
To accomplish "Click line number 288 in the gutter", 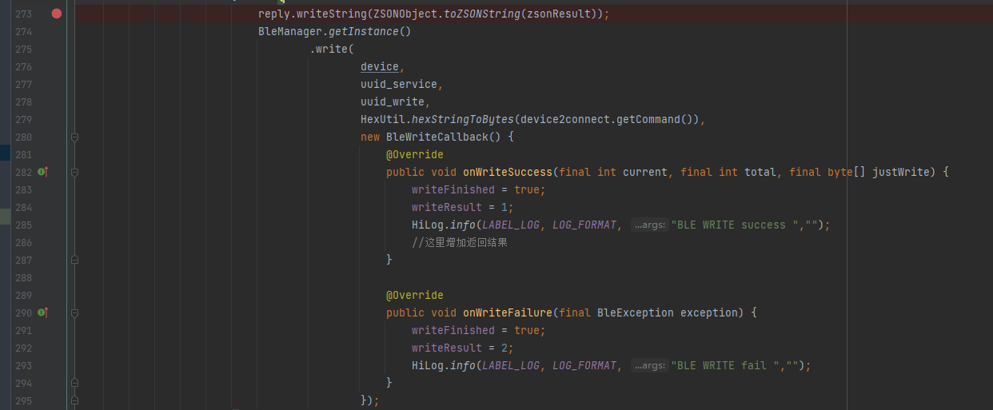I will [24, 277].
